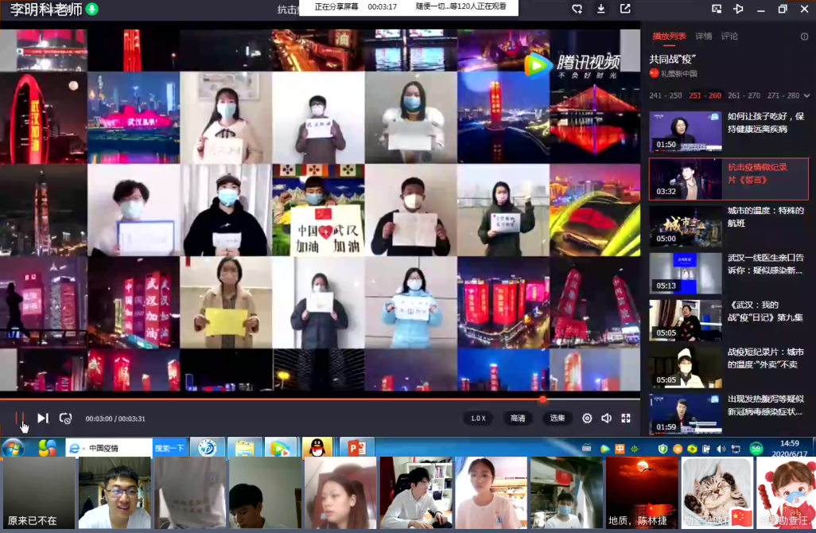Skip to the next video
Image resolution: width=816 pixels, height=533 pixels.
(43, 418)
